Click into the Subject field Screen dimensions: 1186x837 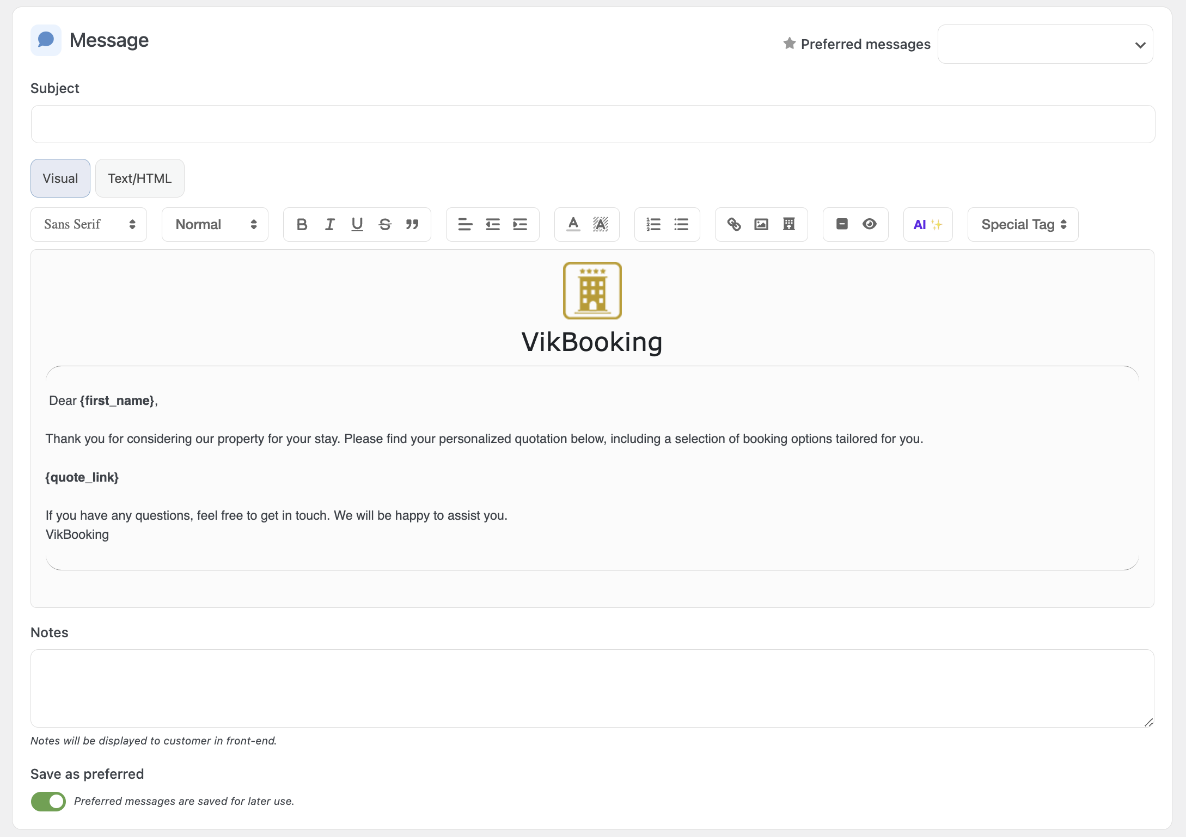click(x=592, y=124)
